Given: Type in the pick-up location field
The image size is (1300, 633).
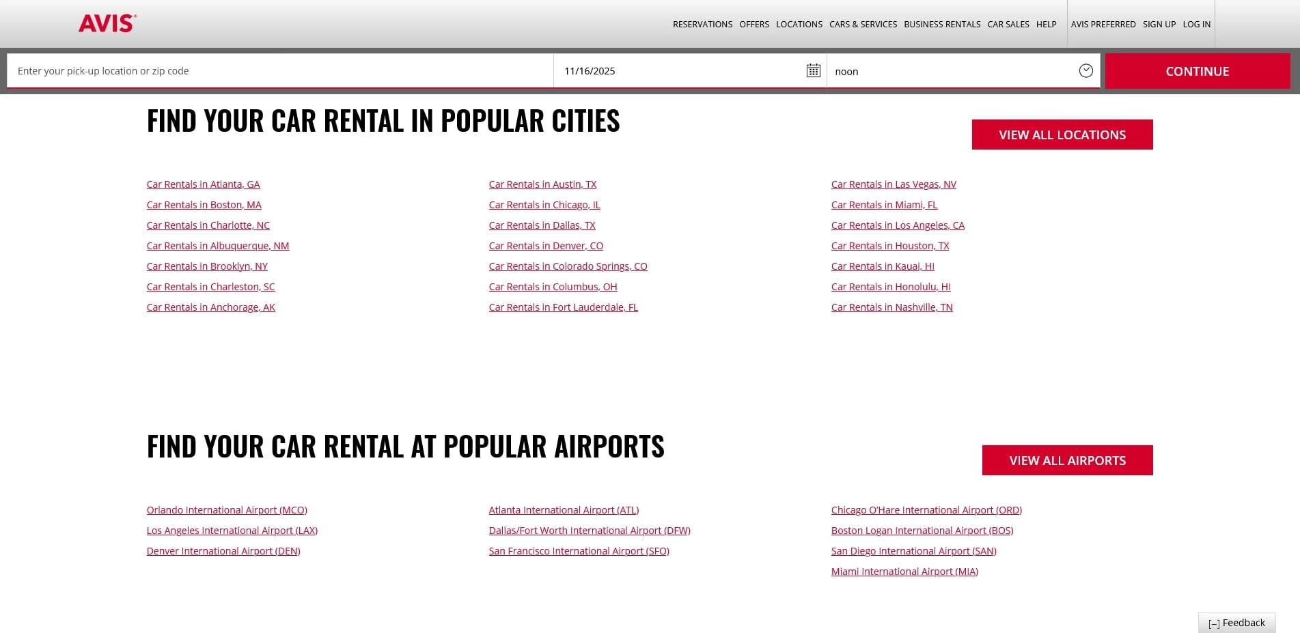Looking at the screenshot, I should click(x=280, y=71).
